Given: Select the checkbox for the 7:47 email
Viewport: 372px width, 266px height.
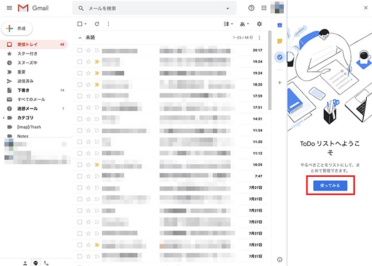Looking at the screenshot, I should 80,176.
